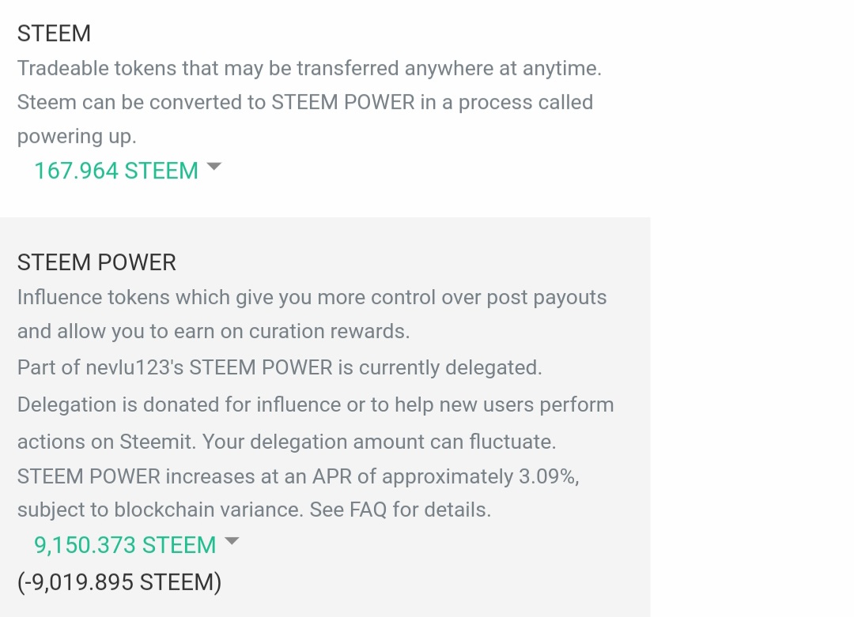Click the Influence tokens description line

(312, 297)
